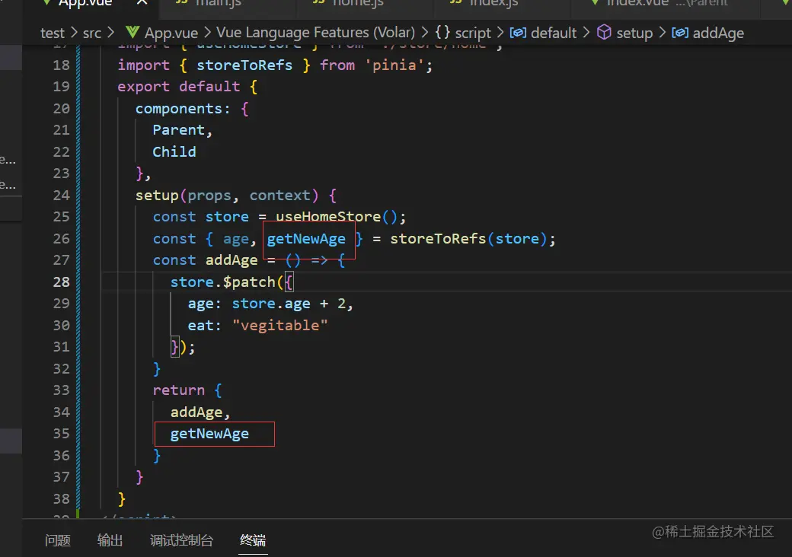Click 'store.$patch' on line 28

222,282
